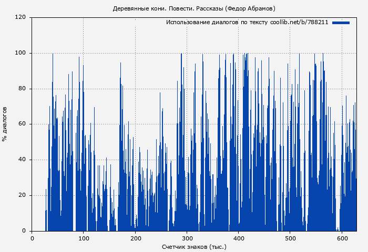Choose the 400 label on the x-axis
The height and width of the screenshot is (252, 368).
[x=238, y=238]
